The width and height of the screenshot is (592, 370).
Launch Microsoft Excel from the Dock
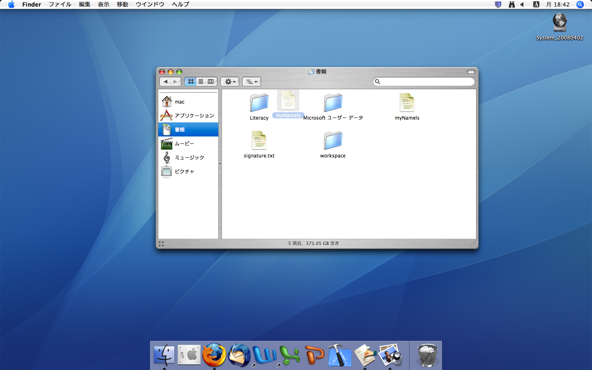[290, 355]
